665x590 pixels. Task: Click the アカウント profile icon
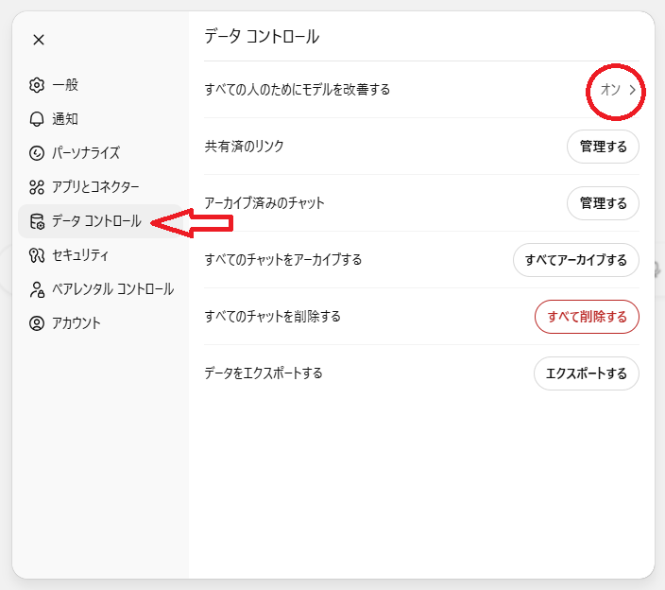37,323
